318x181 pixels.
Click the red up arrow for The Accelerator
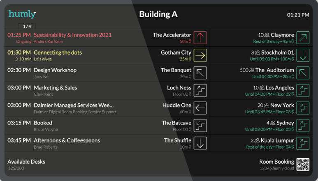(200, 38)
